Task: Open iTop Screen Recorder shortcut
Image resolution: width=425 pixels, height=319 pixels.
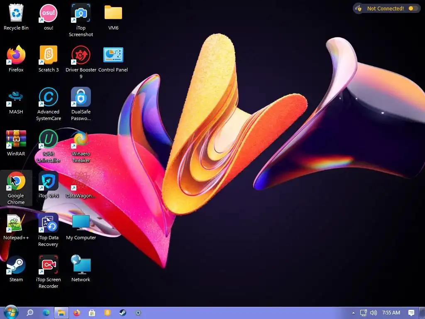Action: 49,272
